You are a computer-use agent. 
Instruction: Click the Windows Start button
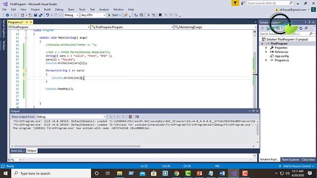5,174
